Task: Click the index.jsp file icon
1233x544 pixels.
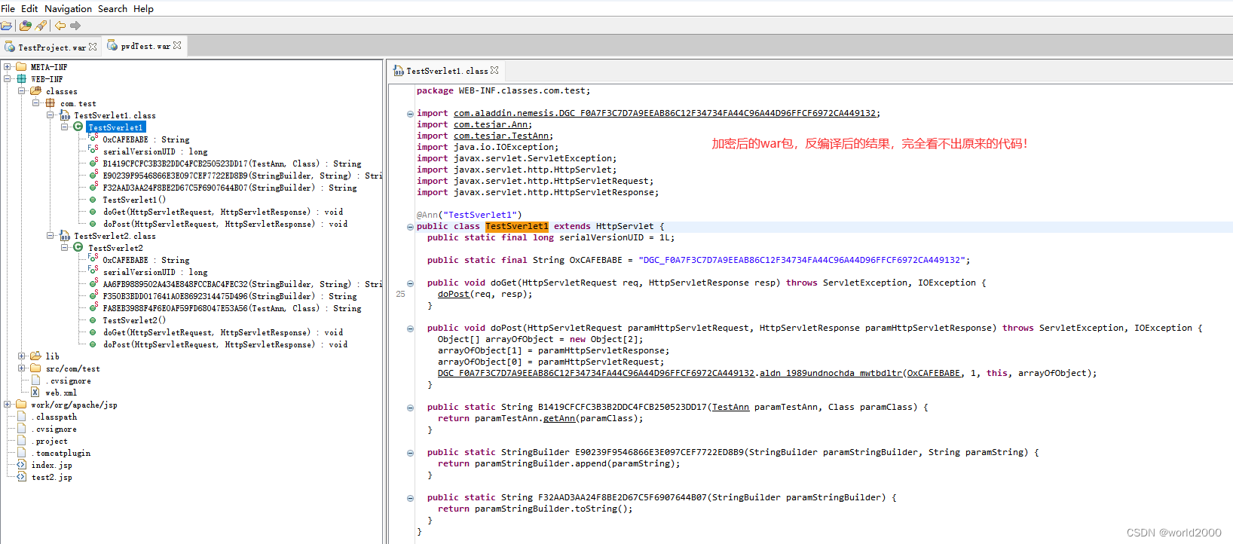Action: tap(22, 465)
